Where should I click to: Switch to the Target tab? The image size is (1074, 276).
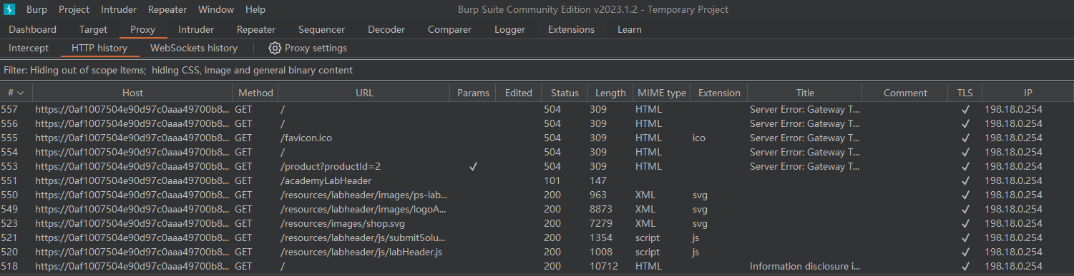coord(93,29)
